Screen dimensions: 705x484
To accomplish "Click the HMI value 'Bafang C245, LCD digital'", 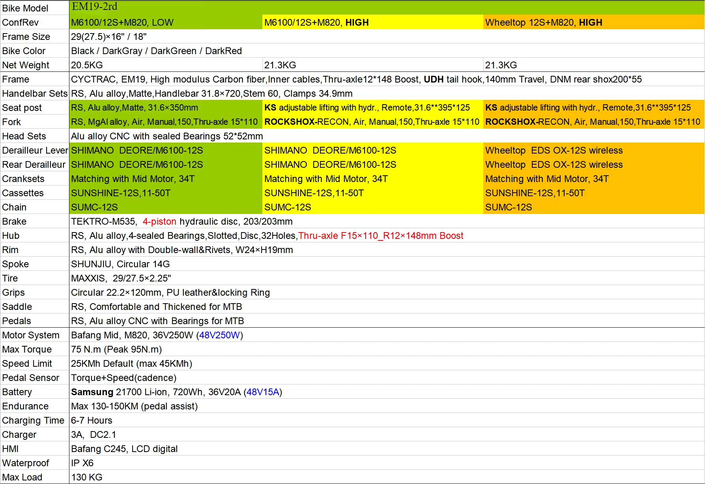I will click(x=124, y=449).
